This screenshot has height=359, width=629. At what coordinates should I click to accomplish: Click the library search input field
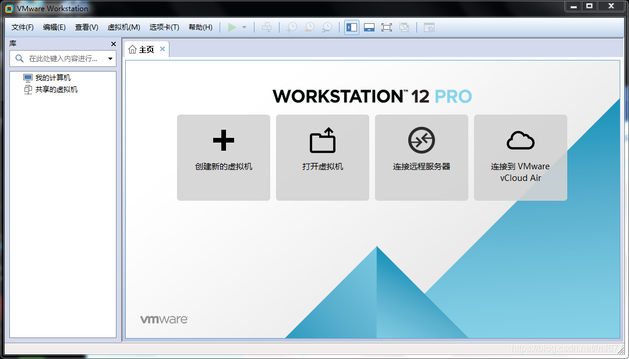tap(63, 59)
